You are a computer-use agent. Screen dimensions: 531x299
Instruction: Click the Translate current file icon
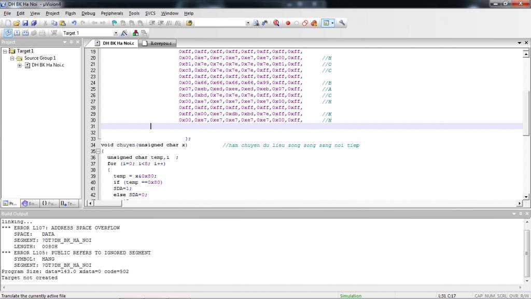(8, 33)
